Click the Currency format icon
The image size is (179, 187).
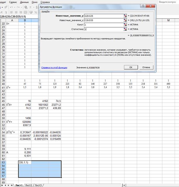(31, 12)
